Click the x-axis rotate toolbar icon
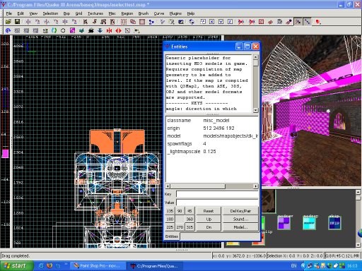Screen dimensions: 362x271 37,22
